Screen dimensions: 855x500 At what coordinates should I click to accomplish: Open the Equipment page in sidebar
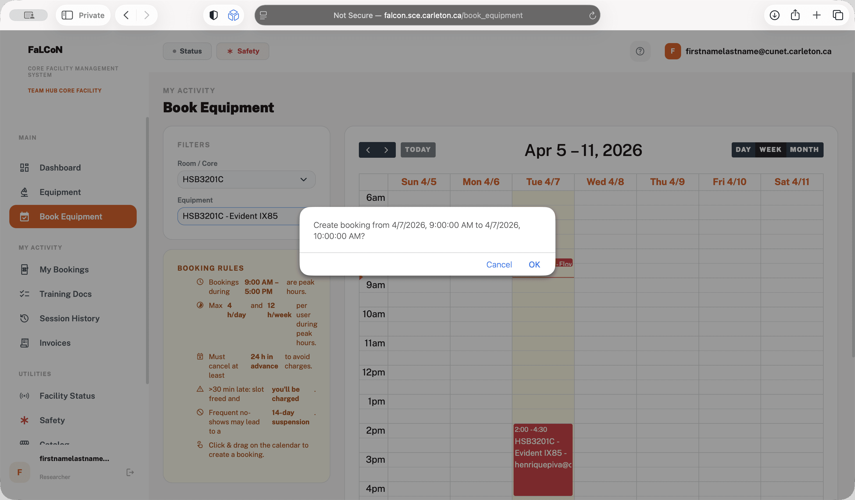tap(73, 192)
